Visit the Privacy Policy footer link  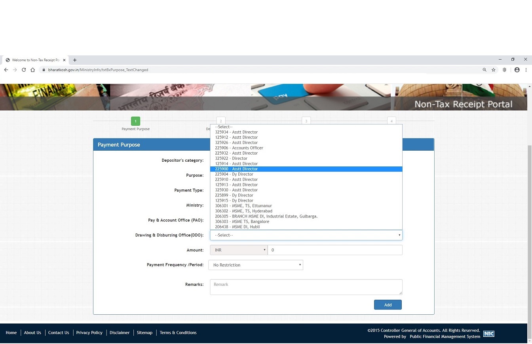(x=89, y=333)
